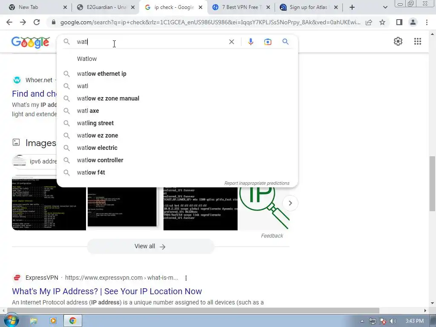This screenshot has height=327, width=436.
Task: Select the watlow ez zone suggestion
Action: point(177,135)
